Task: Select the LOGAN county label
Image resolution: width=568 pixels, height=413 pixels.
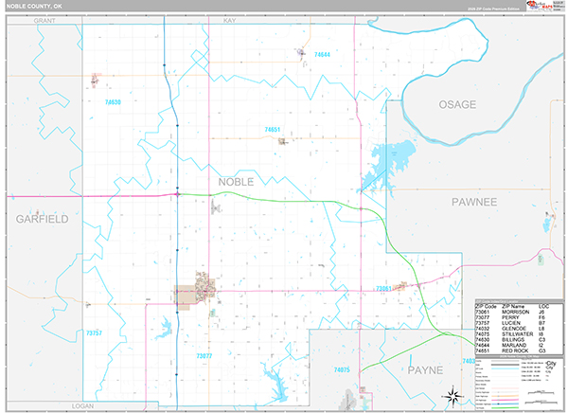Action: pyautogui.click(x=82, y=406)
